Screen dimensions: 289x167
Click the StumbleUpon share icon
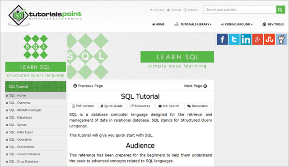click(x=270, y=39)
